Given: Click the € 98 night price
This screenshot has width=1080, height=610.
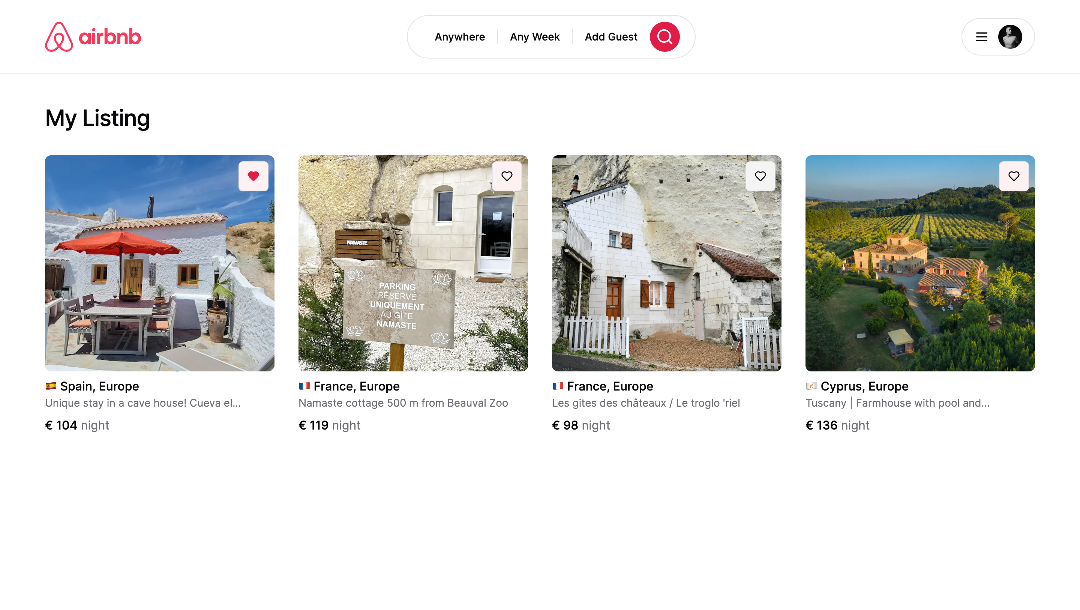Looking at the screenshot, I should pos(580,425).
